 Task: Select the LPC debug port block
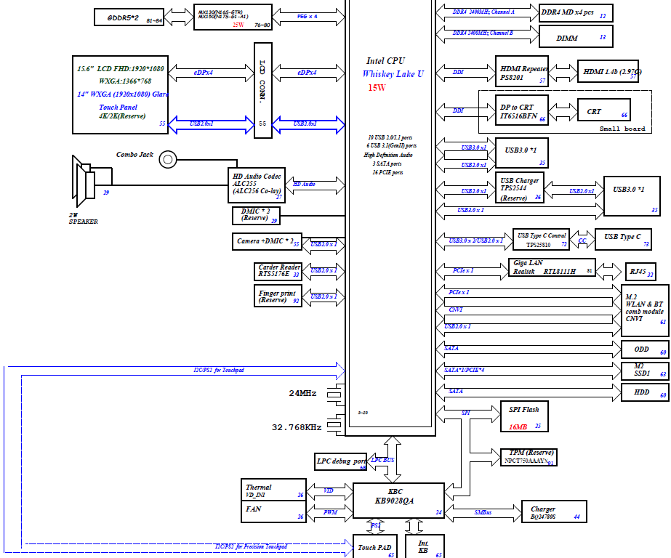[341, 462]
